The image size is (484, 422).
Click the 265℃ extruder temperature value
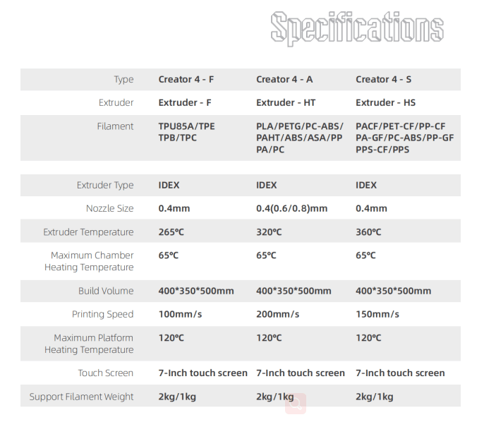(171, 232)
